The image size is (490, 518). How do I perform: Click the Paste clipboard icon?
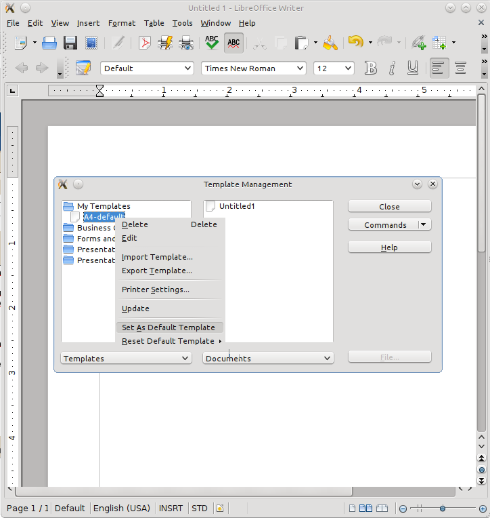pos(301,43)
